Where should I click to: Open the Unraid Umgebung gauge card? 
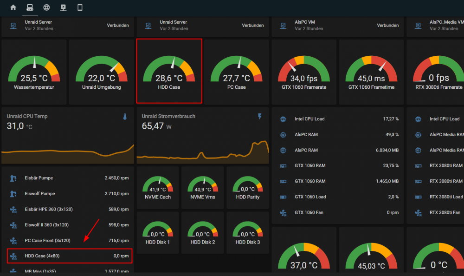click(x=102, y=72)
